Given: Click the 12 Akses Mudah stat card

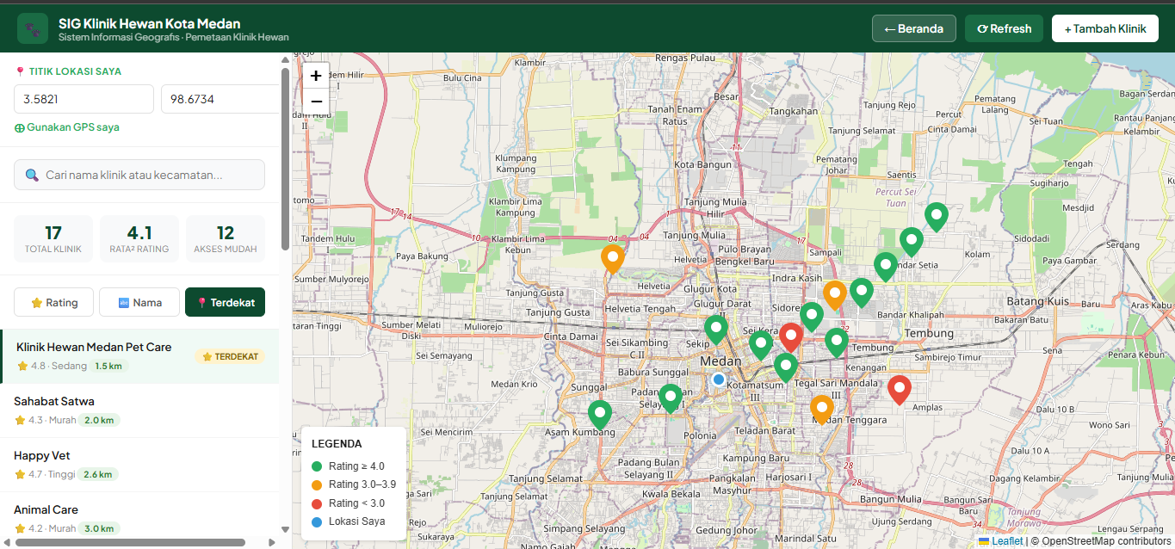Looking at the screenshot, I should (226, 238).
